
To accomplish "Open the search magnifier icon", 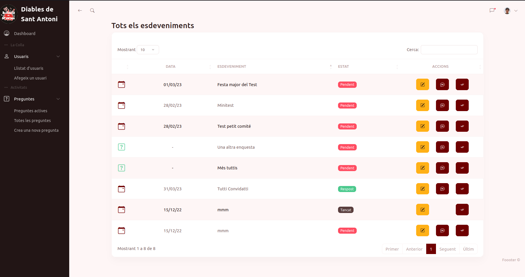I will pos(92,11).
